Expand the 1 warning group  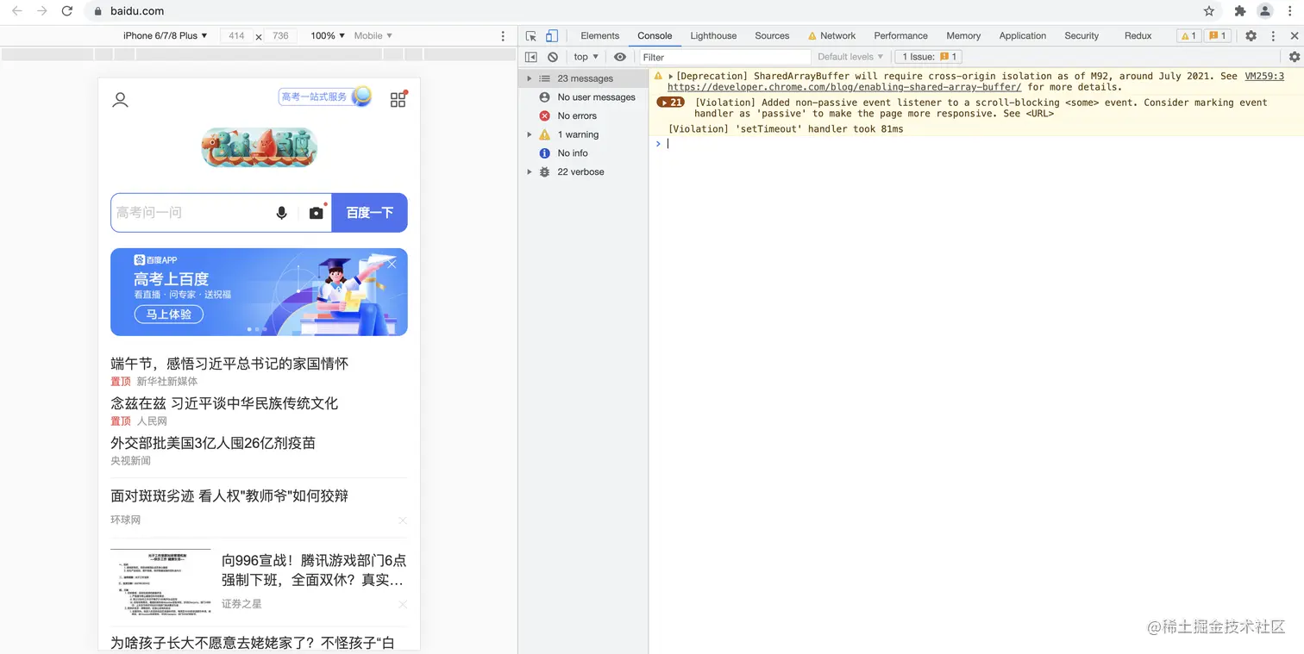(530, 134)
